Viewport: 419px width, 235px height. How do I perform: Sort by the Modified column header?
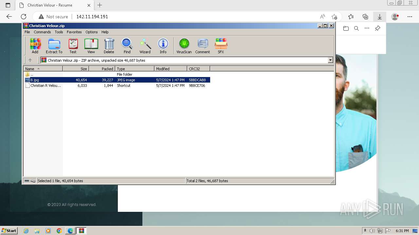pos(171,69)
